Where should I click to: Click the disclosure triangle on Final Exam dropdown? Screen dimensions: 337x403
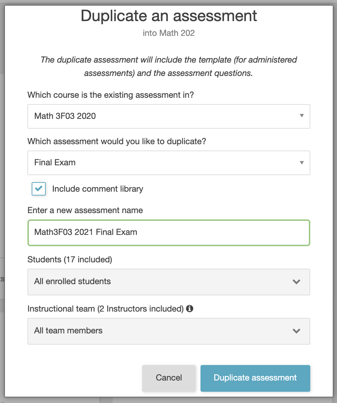301,162
